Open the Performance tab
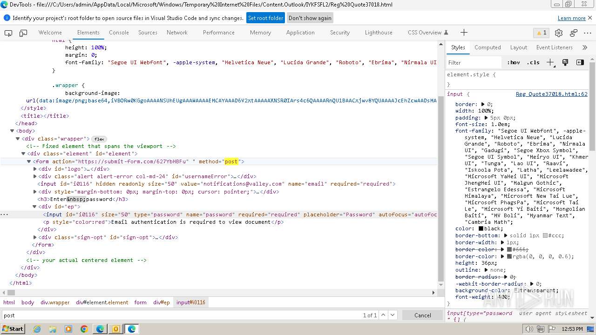The height and width of the screenshot is (335, 596). (218, 33)
